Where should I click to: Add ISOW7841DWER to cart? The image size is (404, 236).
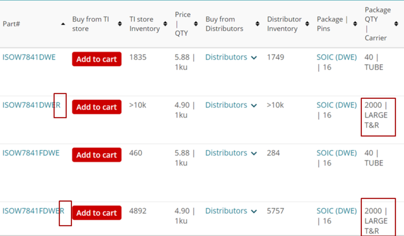tap(97, 107)
